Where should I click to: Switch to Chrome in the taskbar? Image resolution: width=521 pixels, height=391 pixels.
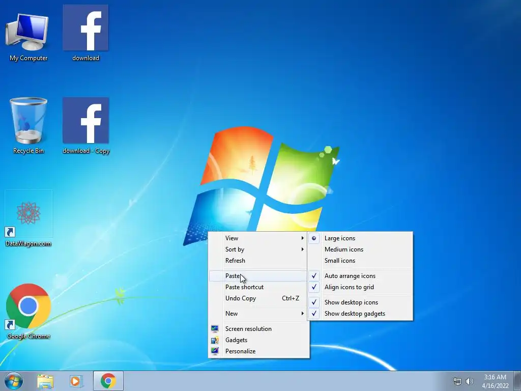pos(108,381)
